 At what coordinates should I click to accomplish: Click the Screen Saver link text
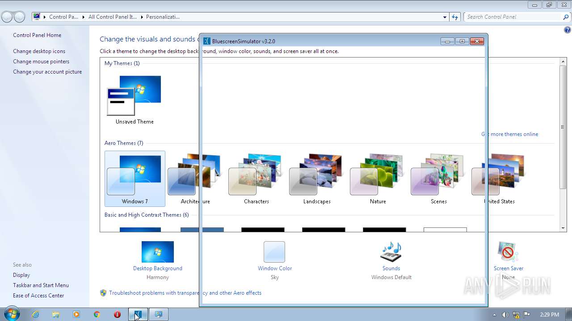[x=509, y=268]
